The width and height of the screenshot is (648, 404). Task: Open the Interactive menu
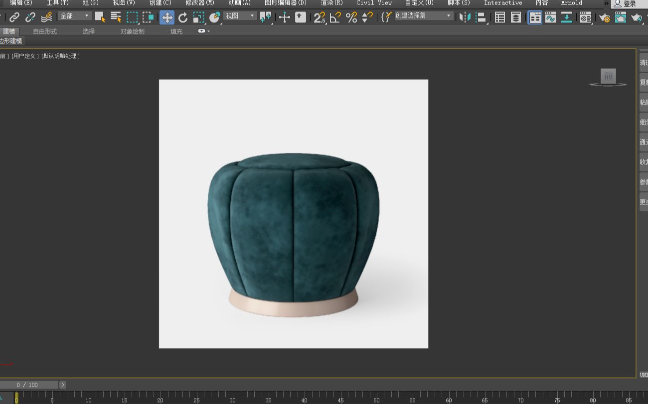tap(503, 3)
